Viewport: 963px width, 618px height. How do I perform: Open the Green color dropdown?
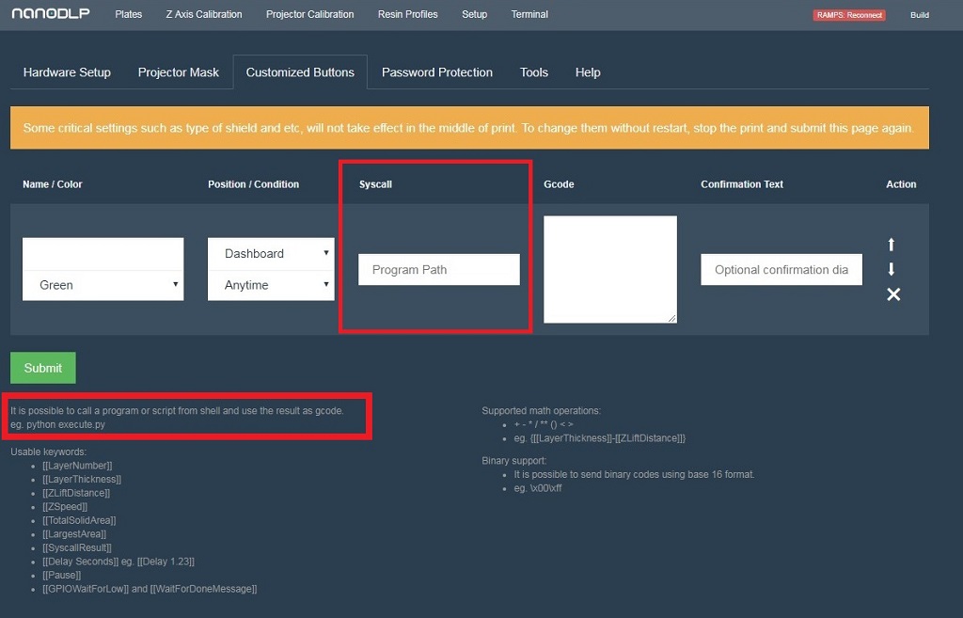[103, 285]
